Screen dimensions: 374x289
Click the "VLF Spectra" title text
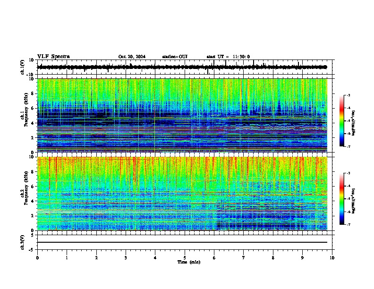pos(53,57)
